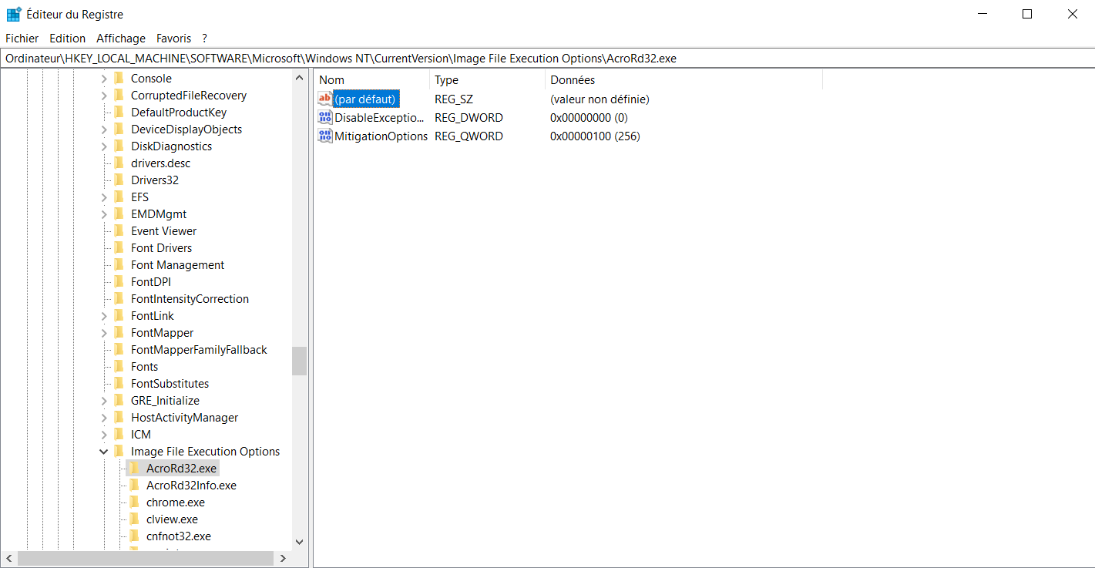Image resolution: width=1095 pixels, height=568 pixels.
Task: Select the DeviceDisplayObjects tree key
Action: pyautogui.click(x=186, y=129)
